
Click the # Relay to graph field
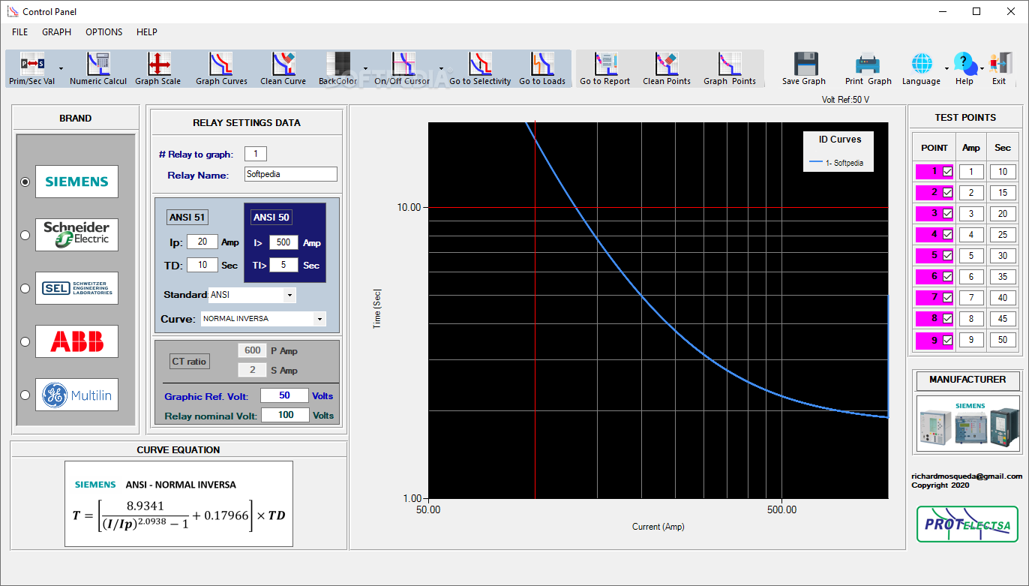256,154
